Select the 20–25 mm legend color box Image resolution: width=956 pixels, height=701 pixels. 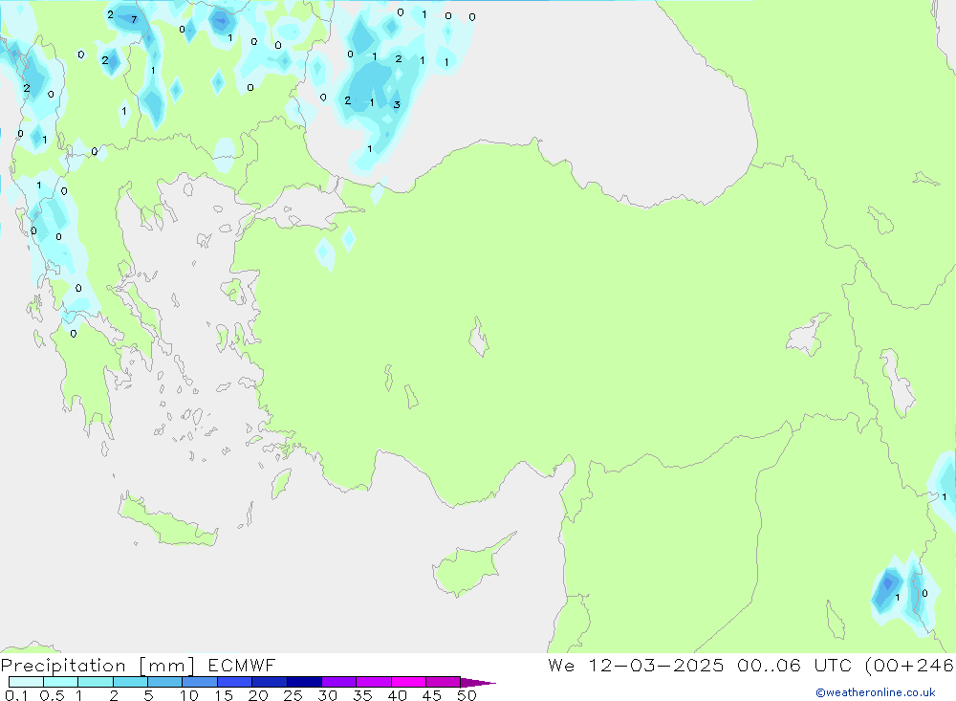coord(270,682)
